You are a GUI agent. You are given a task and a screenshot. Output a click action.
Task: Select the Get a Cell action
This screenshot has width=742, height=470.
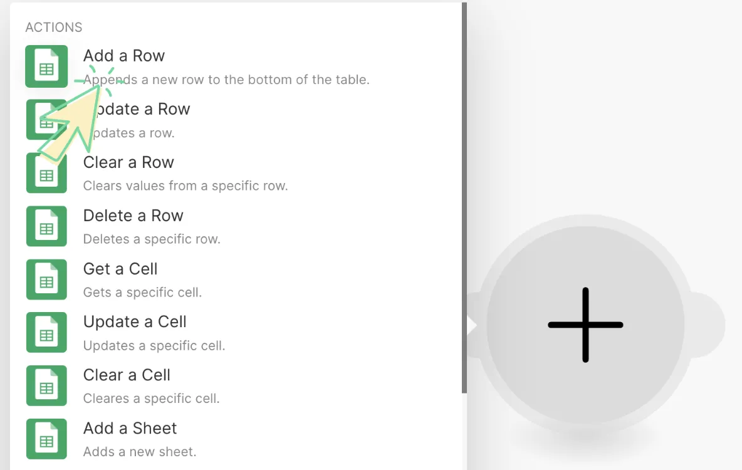click(x=120, y=269)
